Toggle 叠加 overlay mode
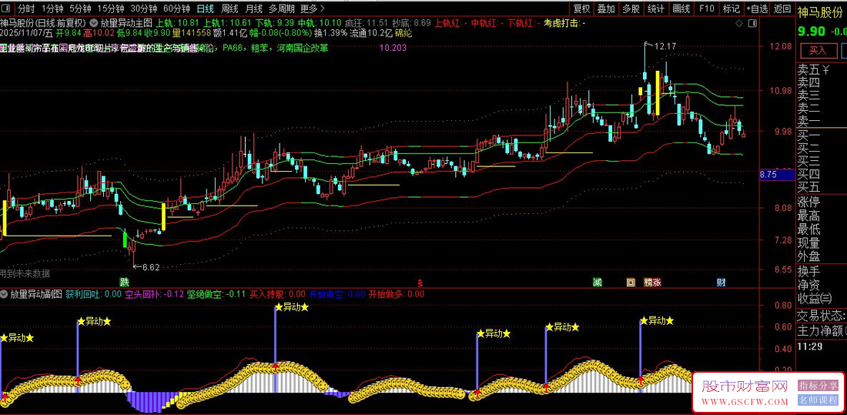The height and width of the screenshot is (415, 847). (x=606, y=8)
